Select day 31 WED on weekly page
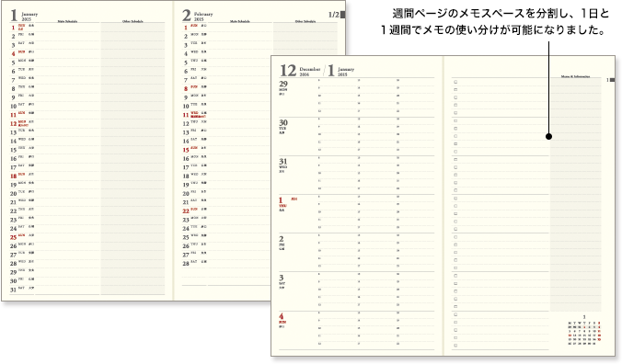Viewport: 622px width, 364px height. pyautogui.click(x=282, y=165)
